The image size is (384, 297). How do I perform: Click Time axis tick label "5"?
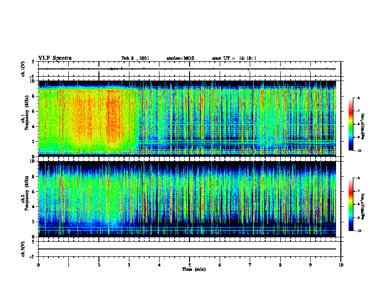tap(190, 265)
